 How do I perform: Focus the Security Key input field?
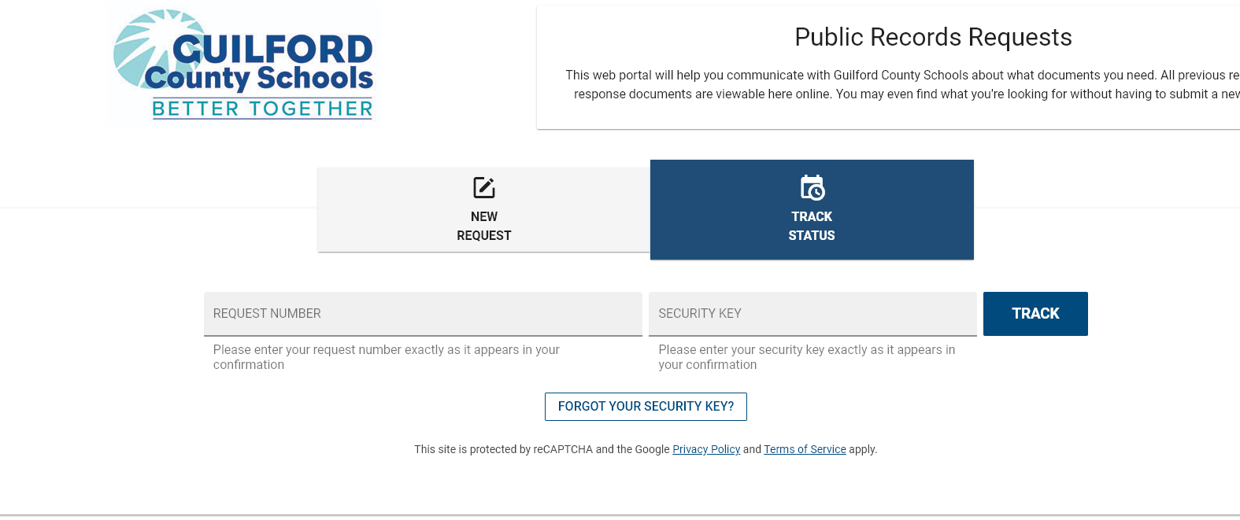pyautogui.click(x=812, y=314)
